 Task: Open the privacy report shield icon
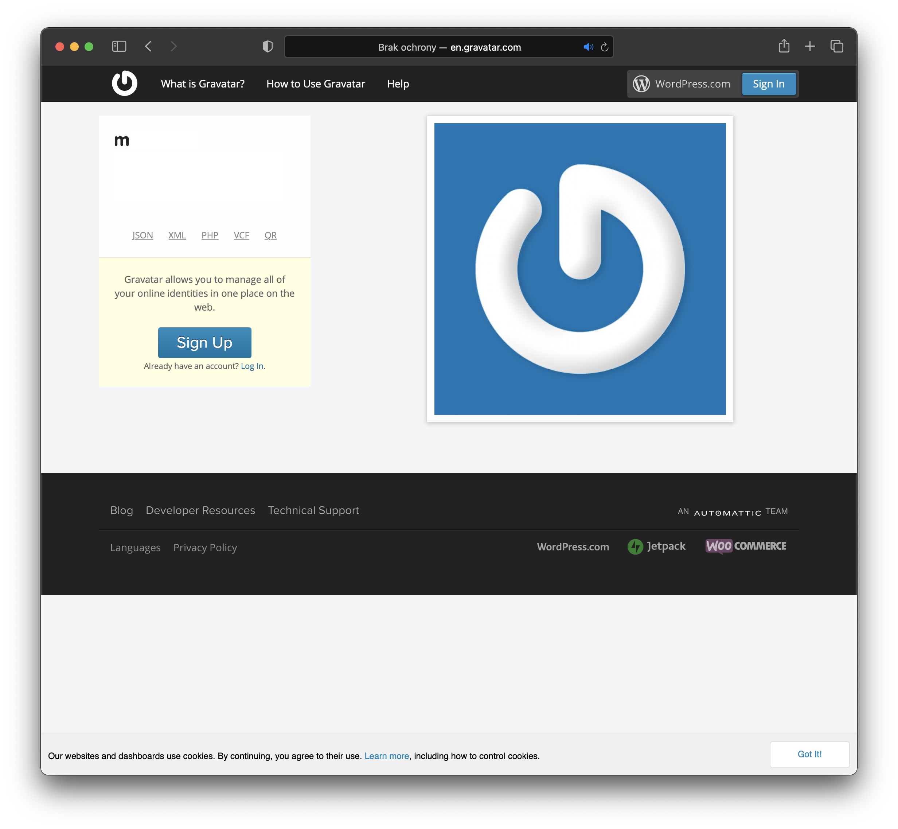(x=268, y=46)
